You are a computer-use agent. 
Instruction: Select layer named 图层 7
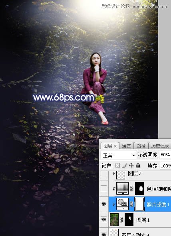135,173
